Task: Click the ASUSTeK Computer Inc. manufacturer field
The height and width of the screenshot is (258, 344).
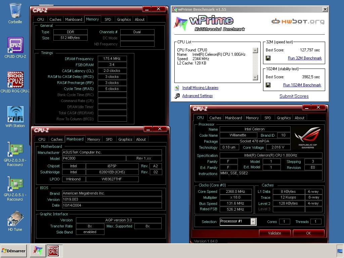Action: tap(112, 152)
